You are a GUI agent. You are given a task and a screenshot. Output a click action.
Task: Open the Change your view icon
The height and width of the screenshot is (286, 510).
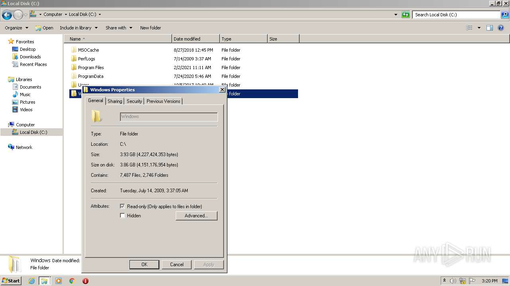coord(469,28)
